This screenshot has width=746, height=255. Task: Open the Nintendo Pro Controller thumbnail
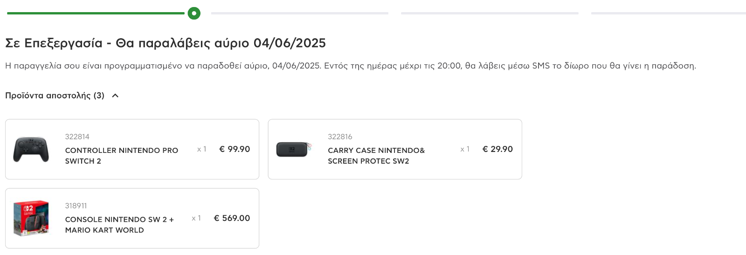coord(31,149)
